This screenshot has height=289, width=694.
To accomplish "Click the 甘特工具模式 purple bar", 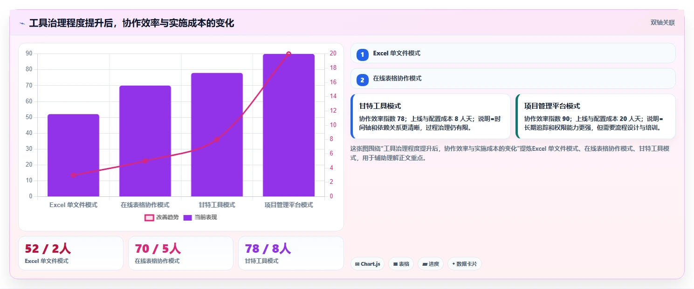I will click(x=217, y=134).
